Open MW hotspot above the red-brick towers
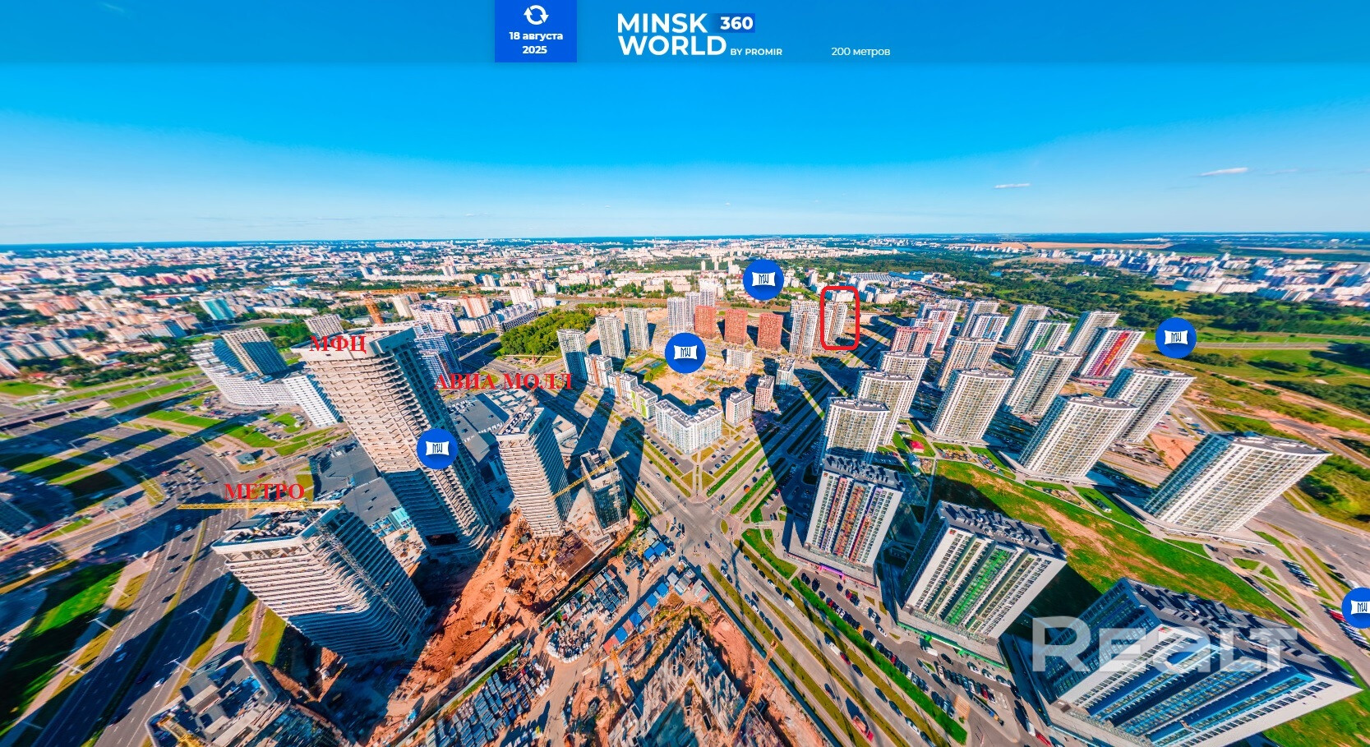This screenshot has width=1370, height=747. pyautogui.click(x=763, y=279)
